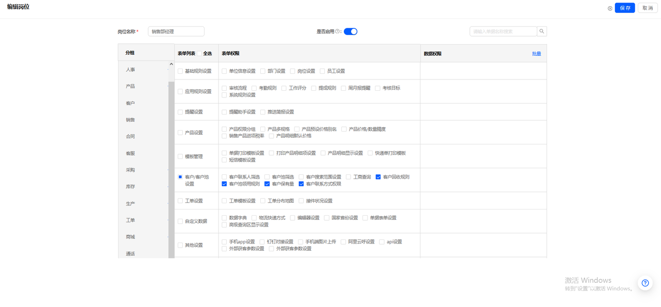Tick the 产品多规格 checkbox
Image resolution: width=661 pixels, height=307 pixels.
(x=263, y=129)
